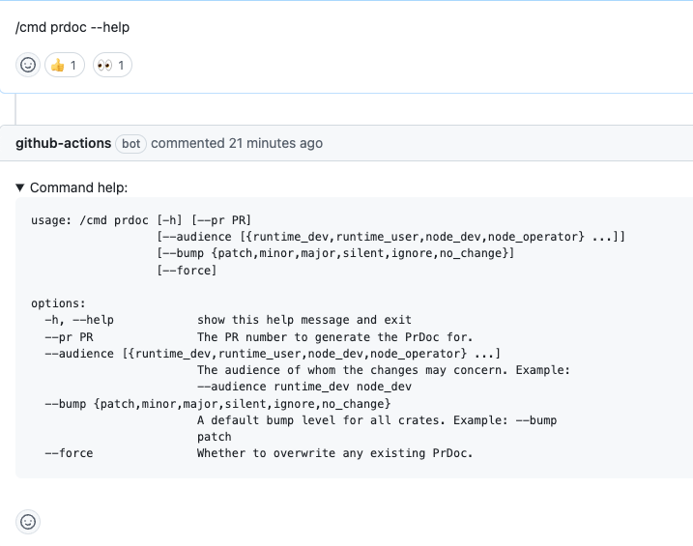693x546 pixels.
Task: Click the "--pr PR" option entry
Action: click(69, 336)
